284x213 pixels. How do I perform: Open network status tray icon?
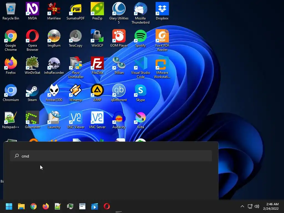click(x=250, y=206)
